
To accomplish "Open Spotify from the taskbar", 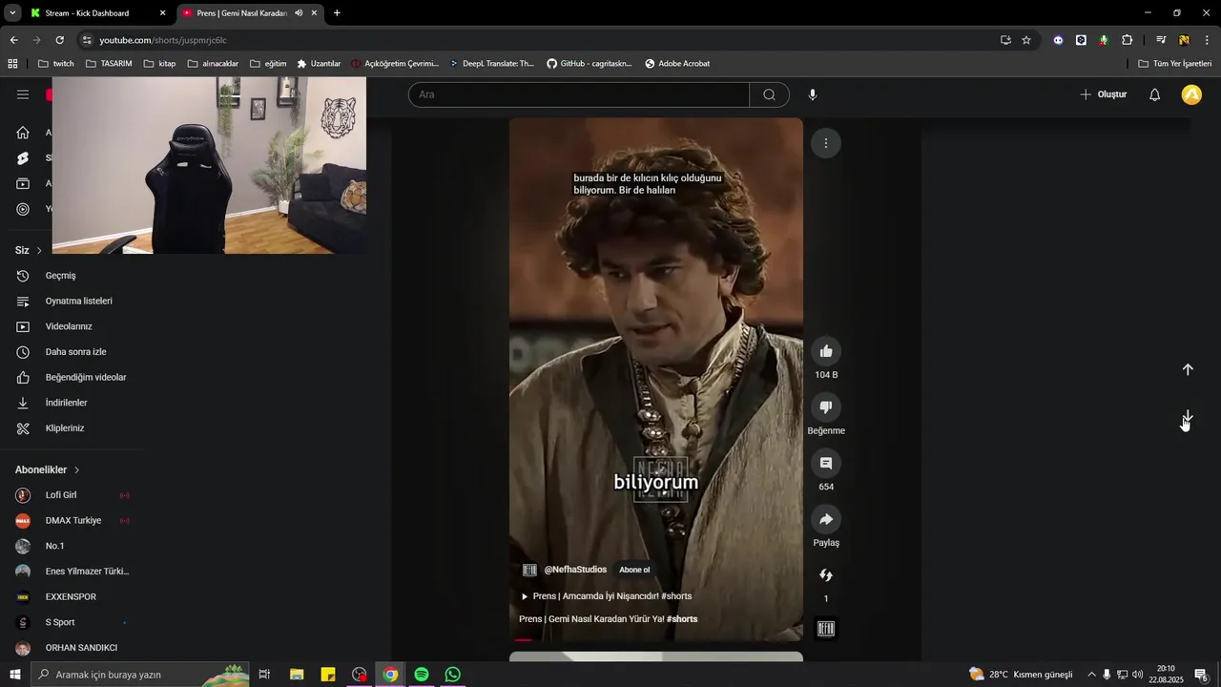I will click(x=422, y=675).
